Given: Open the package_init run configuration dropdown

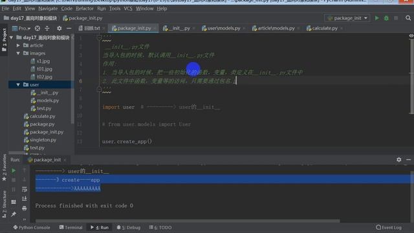Looking at the screenshot, I should tap(347, 18).
